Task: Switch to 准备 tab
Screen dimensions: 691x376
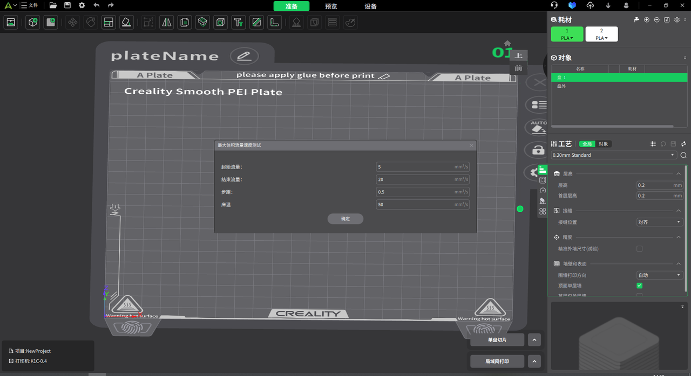Action: pyautogui.click(x=292, y=6)
